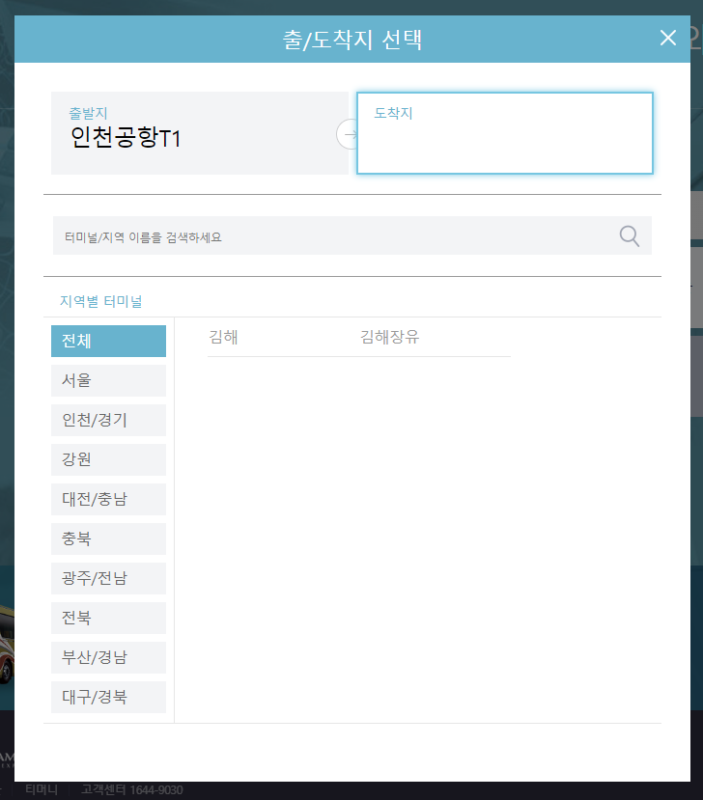Select the 출발지 인천공항T1 box
The height and width of the screenshot is (800, 703).
(x=200, y=133)
